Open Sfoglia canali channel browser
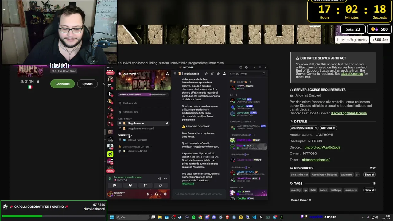393x221 pixels. (x=143, y=103)
